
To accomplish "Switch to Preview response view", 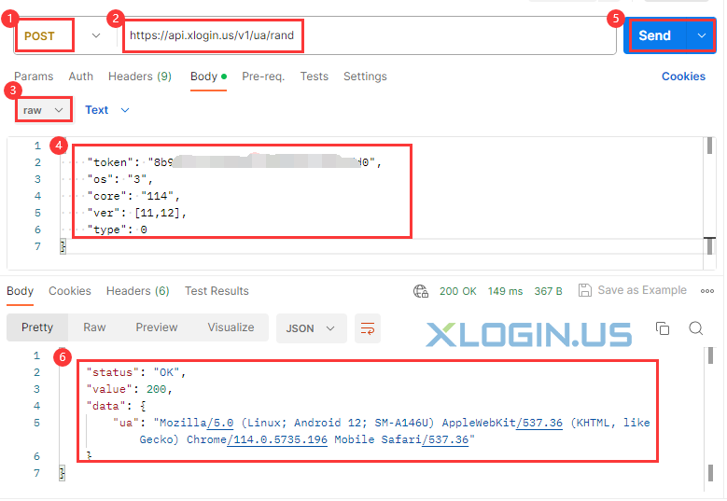I will [x=157, y=327].
